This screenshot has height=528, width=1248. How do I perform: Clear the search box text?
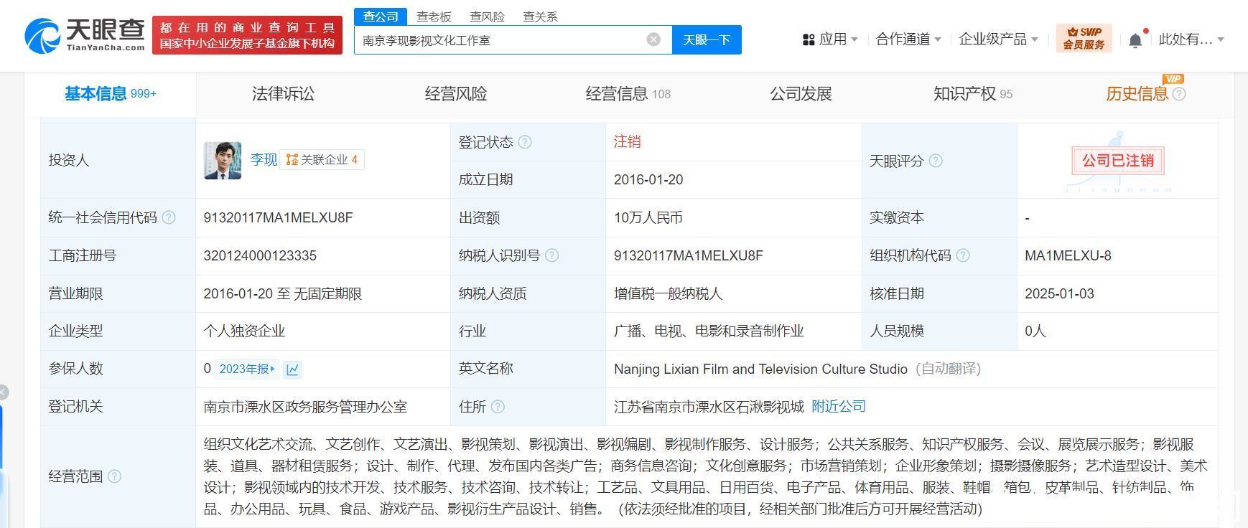click(x=653, y=39)
